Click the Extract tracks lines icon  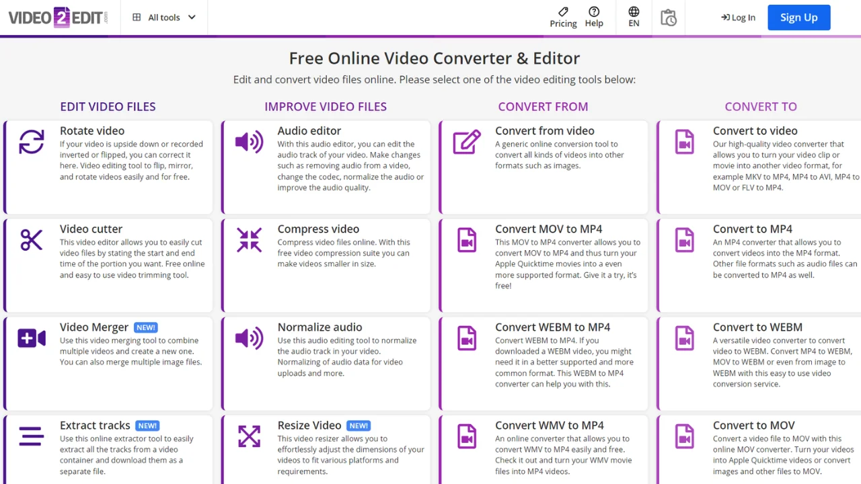pos(32,436)
